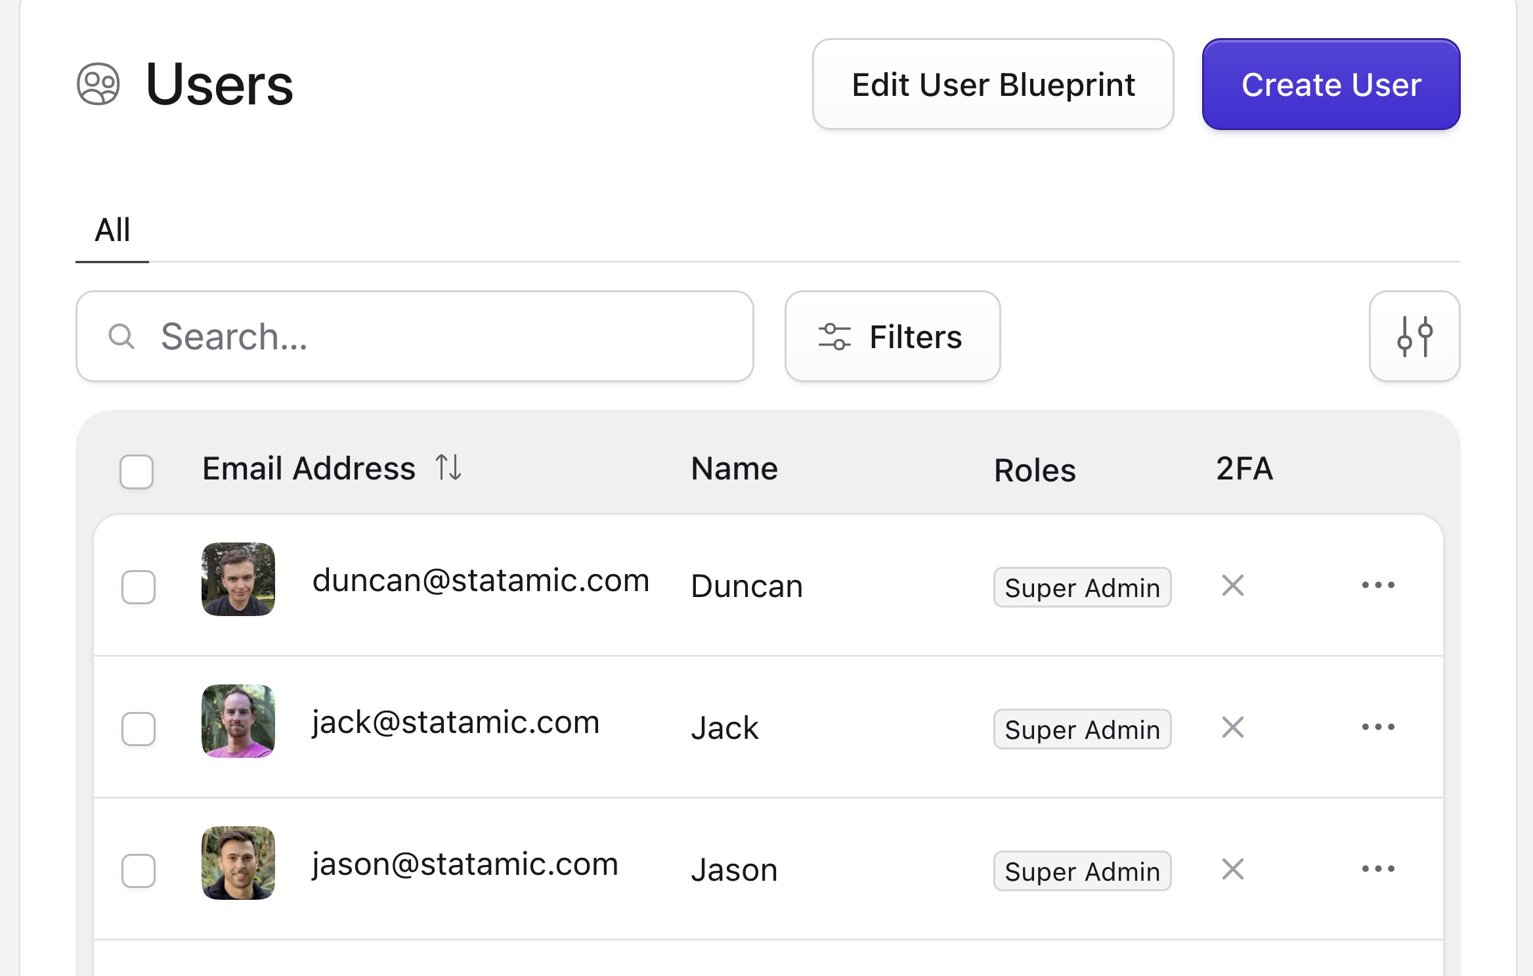This screenshot has width=1533, height=976.
Task: Select the checkbox for duncan@statamic.com
Action: (x=137, y=587)
